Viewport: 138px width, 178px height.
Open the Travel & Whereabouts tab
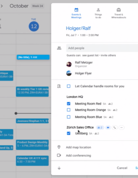(119, 13)
